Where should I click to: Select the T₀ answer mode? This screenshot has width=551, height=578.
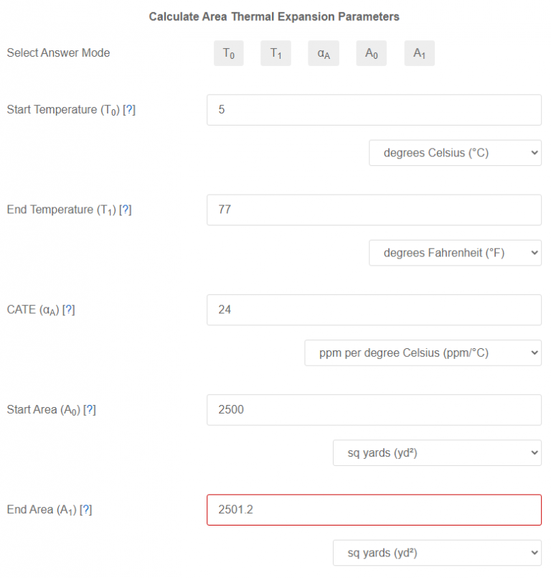click(228, 52)
